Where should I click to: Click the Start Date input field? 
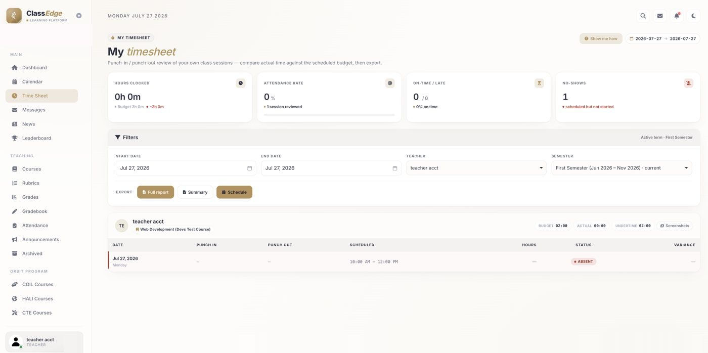point(186,168)
